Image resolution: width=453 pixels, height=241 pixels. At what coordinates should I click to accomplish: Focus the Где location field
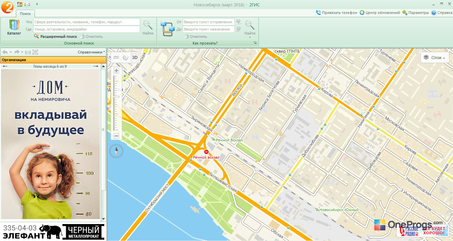tap(87, 29)
